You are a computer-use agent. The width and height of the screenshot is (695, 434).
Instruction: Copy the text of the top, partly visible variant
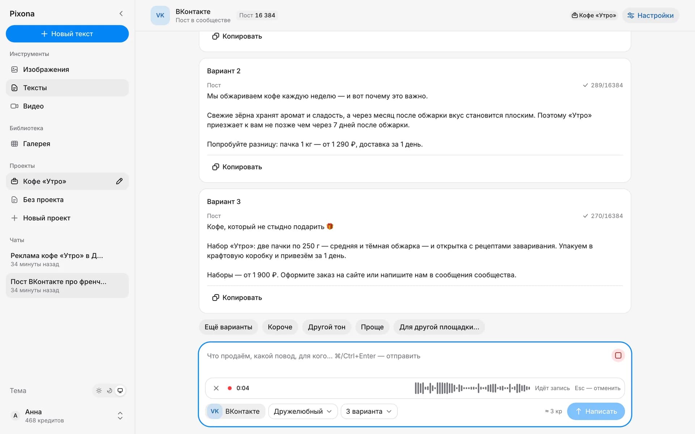click(x=237, y=36)
